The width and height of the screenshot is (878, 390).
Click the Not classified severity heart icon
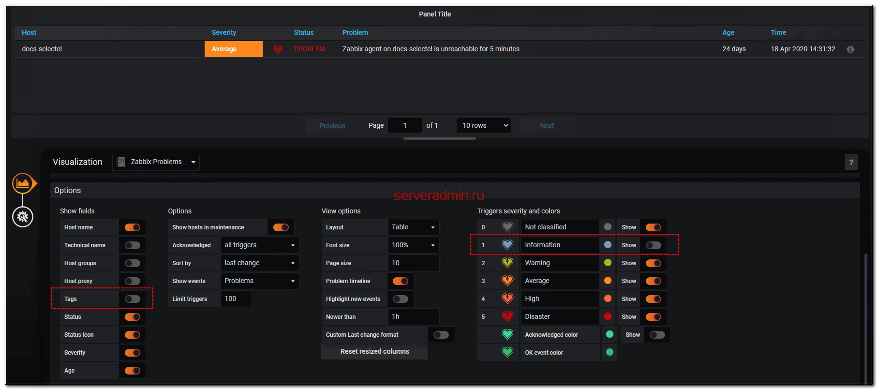pos(507,227)
